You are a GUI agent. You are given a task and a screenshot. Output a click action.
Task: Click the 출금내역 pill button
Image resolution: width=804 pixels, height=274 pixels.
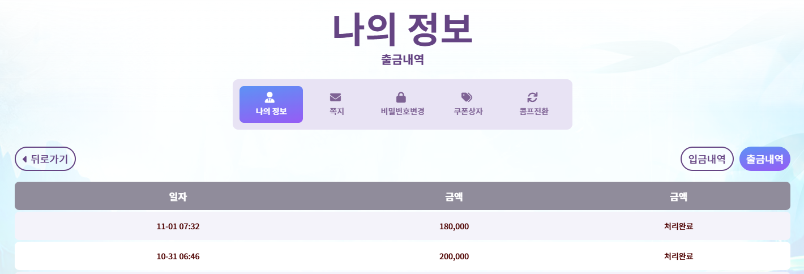[x=764, y=159]
